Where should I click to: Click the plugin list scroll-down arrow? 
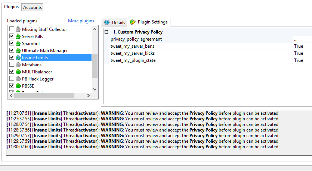95,89
